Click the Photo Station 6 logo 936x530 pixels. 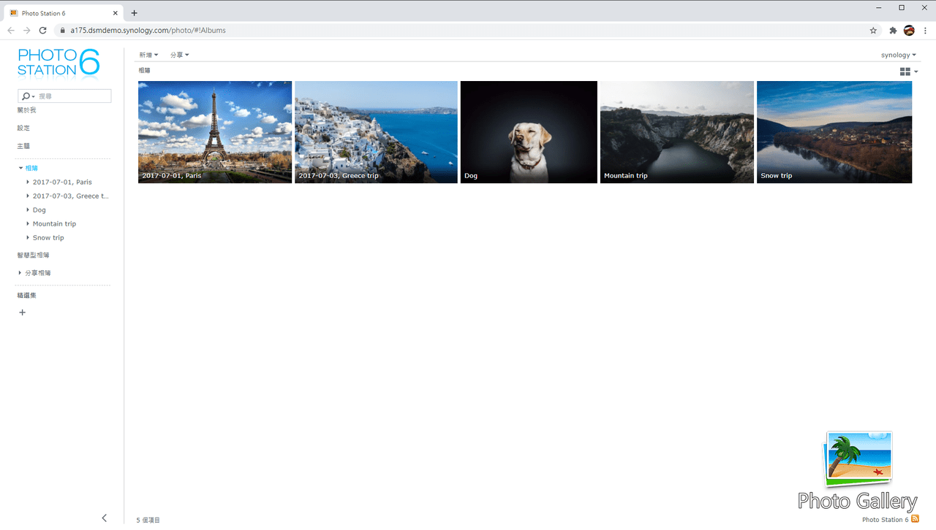58,63
